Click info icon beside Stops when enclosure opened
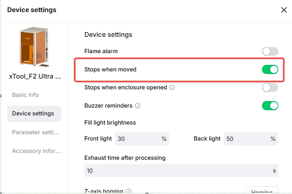The height and width of the screenshot is (194, 292). tap(172, 87)
